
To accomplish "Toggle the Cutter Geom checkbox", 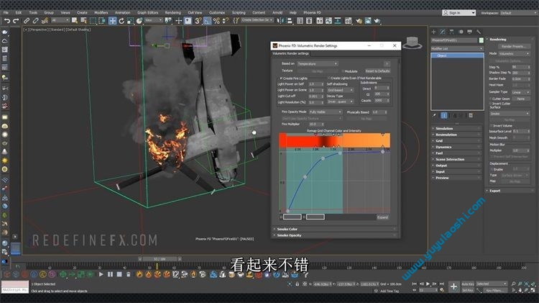I will tap(491, 99).
